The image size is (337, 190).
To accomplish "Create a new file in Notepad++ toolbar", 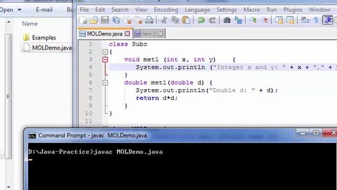I will (x=83, y=20).
